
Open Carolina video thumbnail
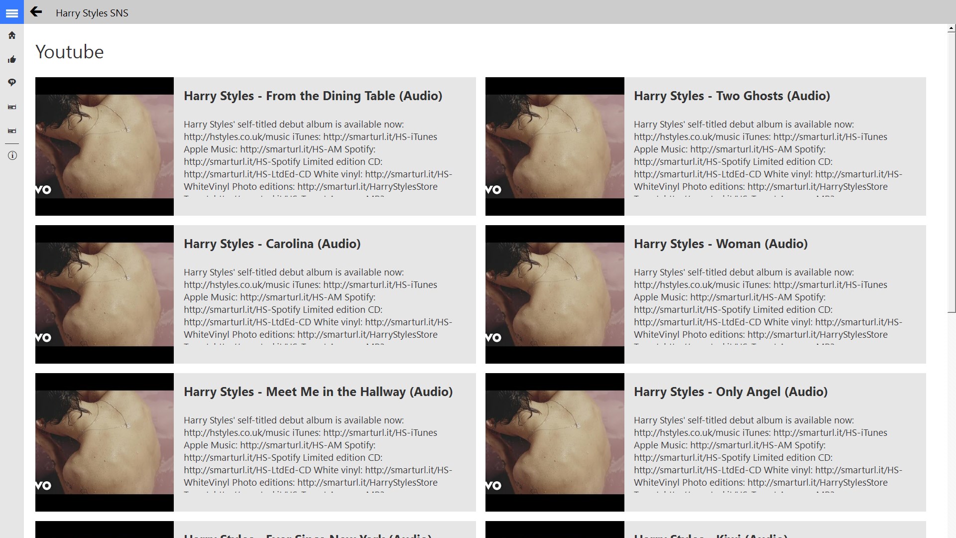point(105,294)
